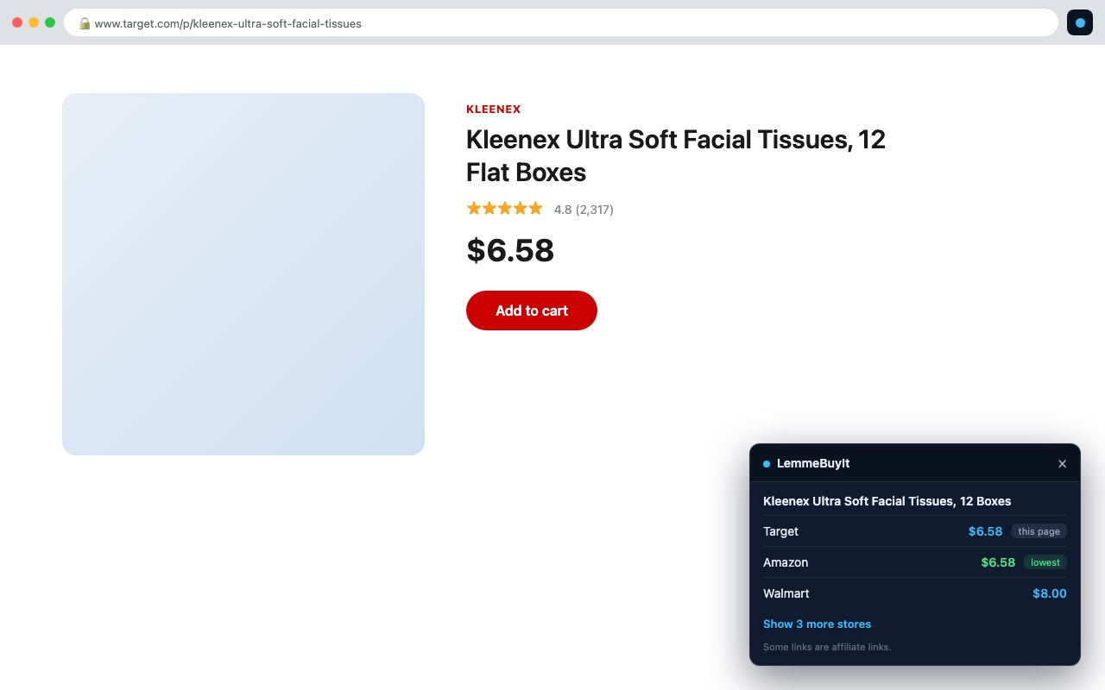This screenshot has width=1105, height=690.
Task: Expand Show 3 more stores
Action: [x=817, y=624]
